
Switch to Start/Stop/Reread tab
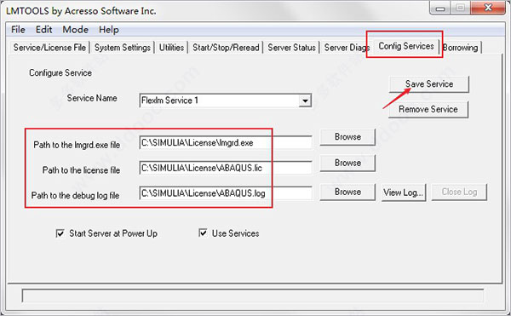[226, 48]
